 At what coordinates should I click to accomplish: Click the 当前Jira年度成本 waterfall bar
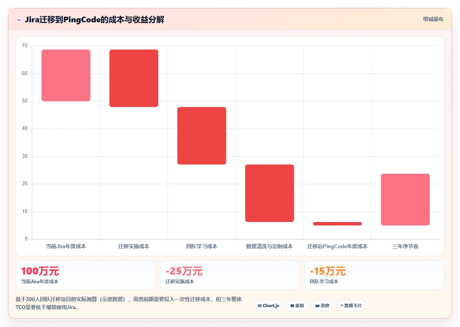pos(66,75)
